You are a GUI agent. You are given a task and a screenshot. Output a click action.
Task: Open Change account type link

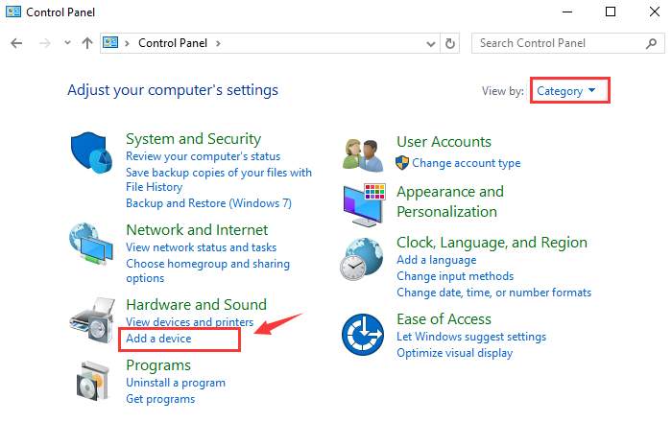pos(467,163)
